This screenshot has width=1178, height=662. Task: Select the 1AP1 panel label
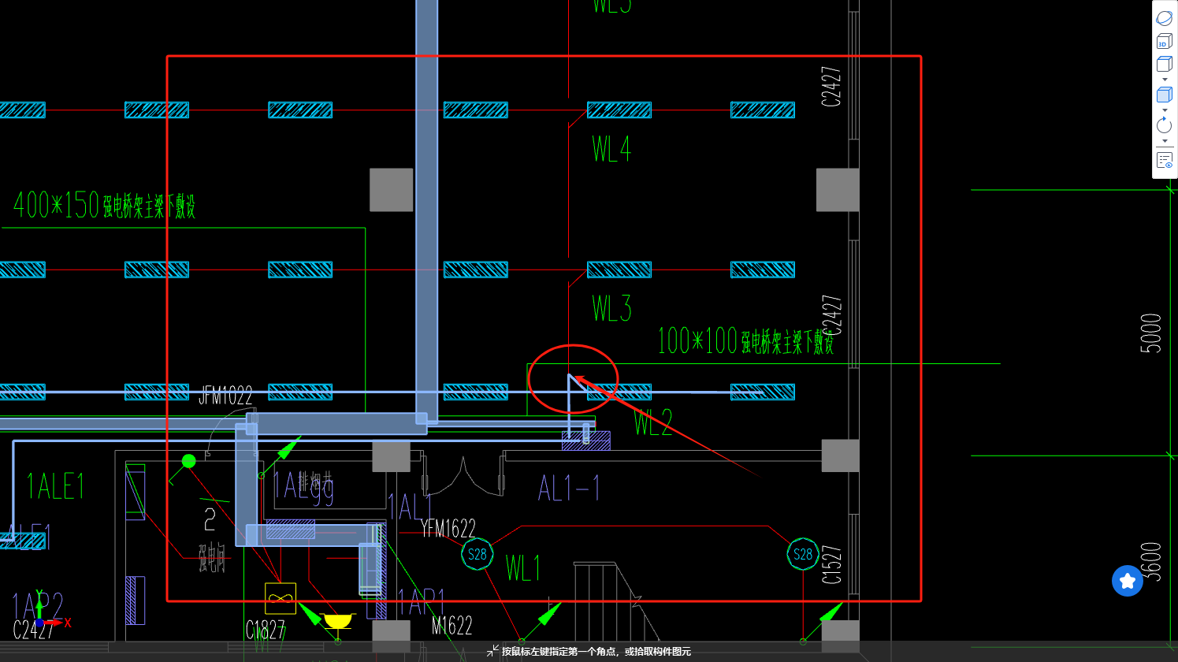421,602
